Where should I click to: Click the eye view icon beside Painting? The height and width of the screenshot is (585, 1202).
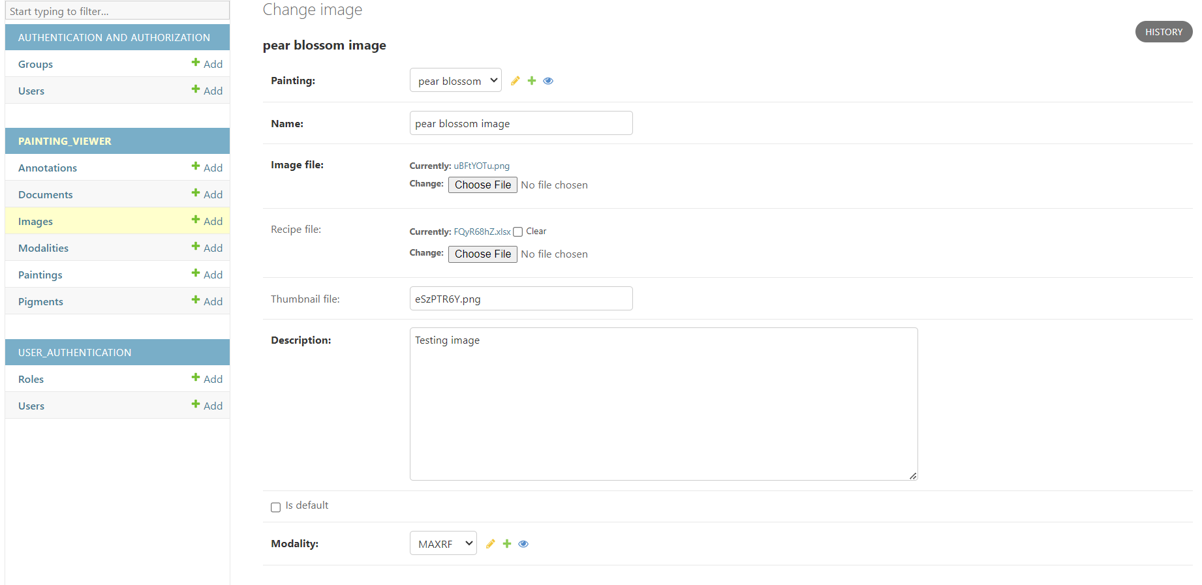pyautogui.click(x=548, y=81)
